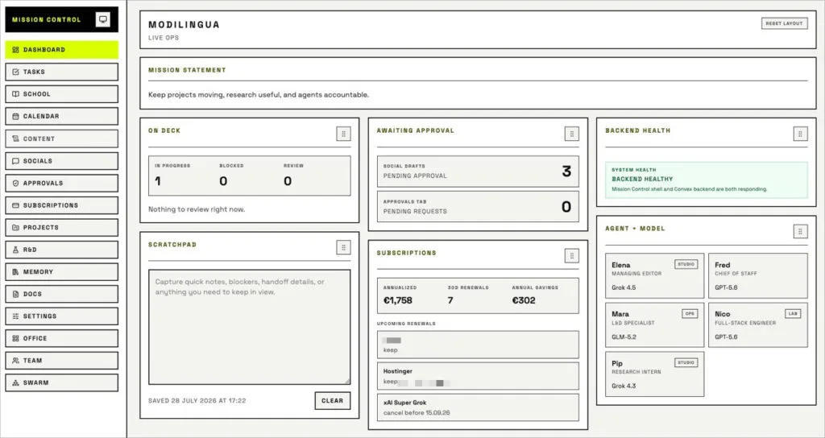Click the Reset Layout button
The image size is (825, 438).
coord(785,23)
